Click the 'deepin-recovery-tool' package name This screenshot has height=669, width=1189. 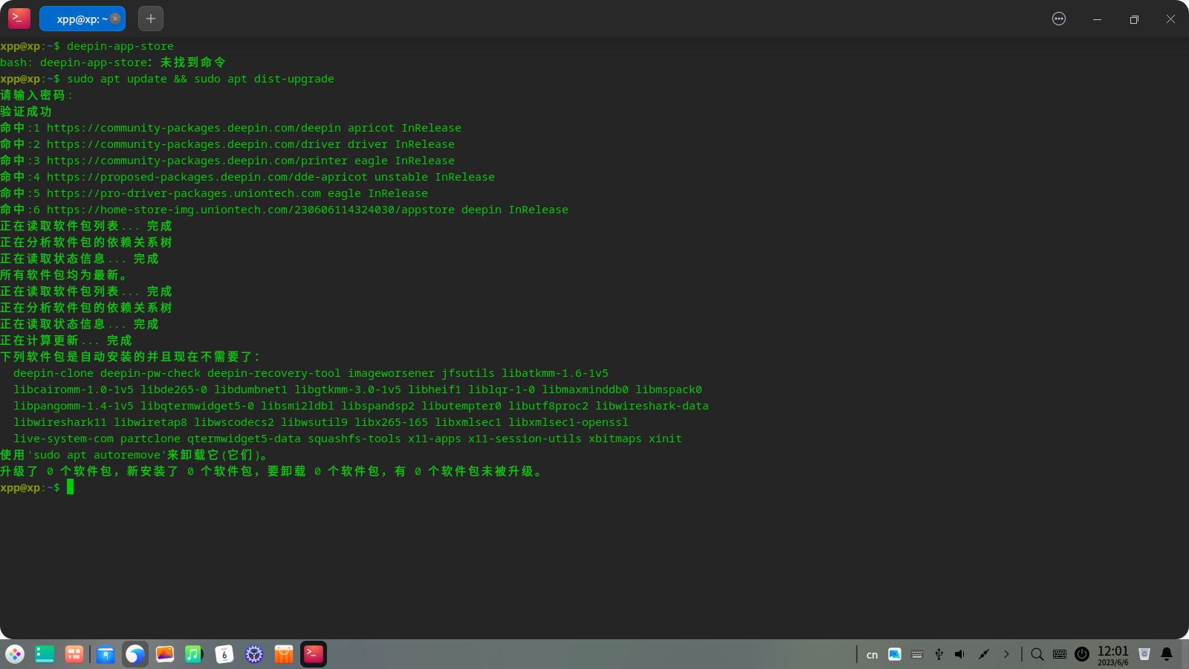(x=274, y=373)
